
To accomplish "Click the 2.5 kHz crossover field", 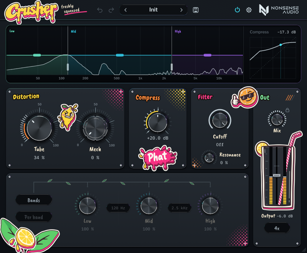I will coord(180,208).
